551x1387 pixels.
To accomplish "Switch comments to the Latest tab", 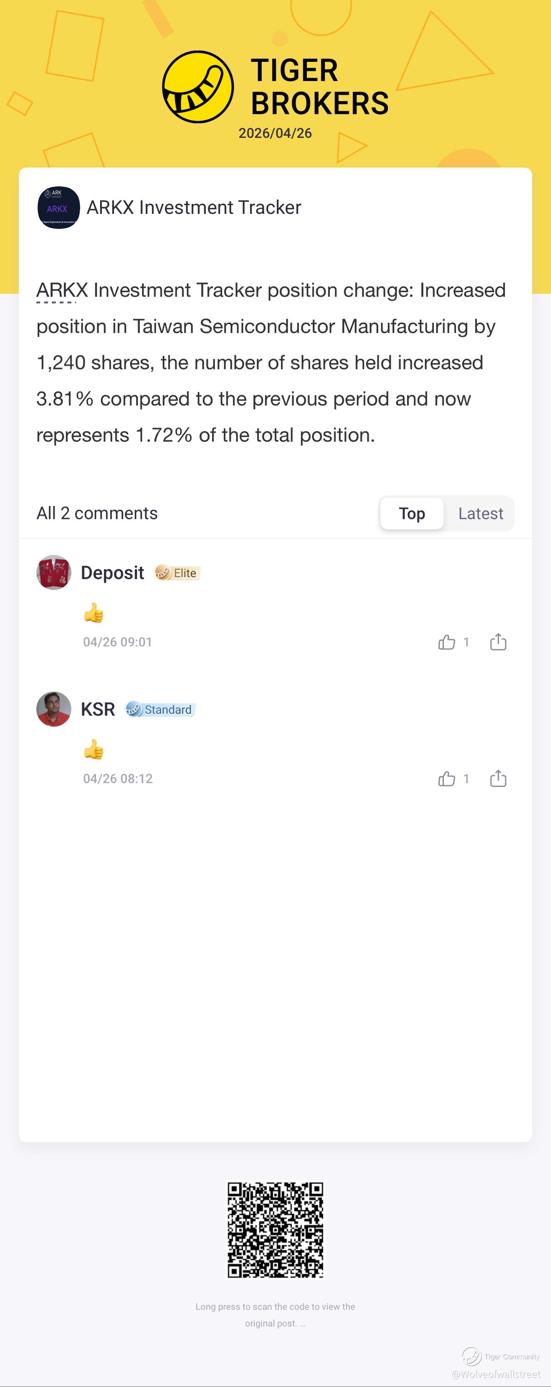I will click(480, 513).
